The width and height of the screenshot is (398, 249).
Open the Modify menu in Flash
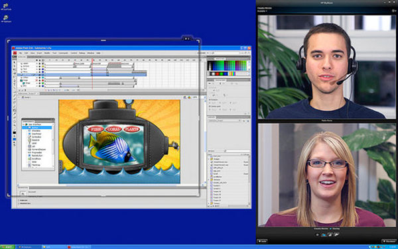(47, 53)
